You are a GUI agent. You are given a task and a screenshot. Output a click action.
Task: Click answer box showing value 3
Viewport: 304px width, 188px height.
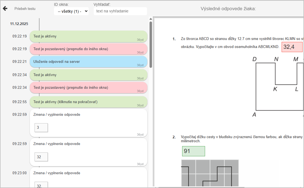pyautogui.click(x=41, y=128)
